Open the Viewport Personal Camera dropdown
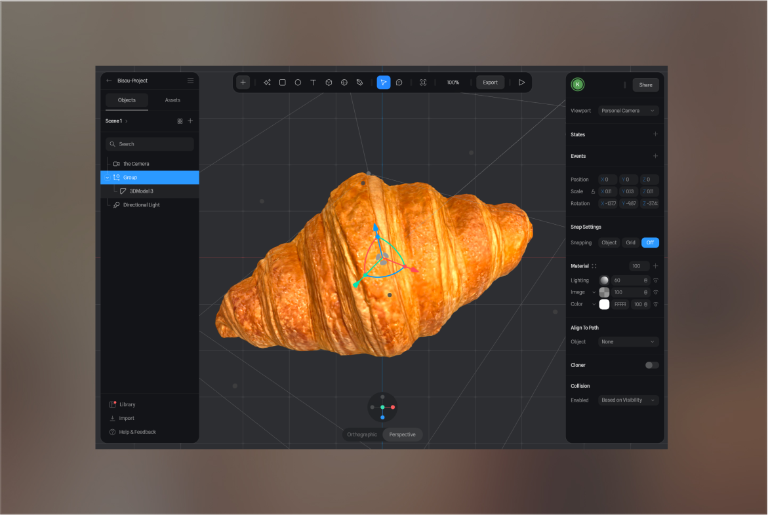 pos(628,111)
